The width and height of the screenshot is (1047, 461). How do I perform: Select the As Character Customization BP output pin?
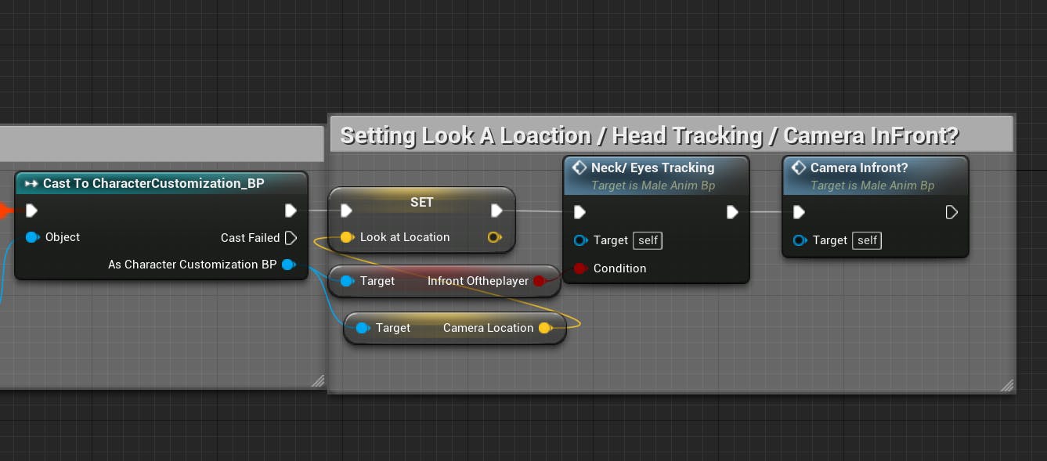[288, 265]
